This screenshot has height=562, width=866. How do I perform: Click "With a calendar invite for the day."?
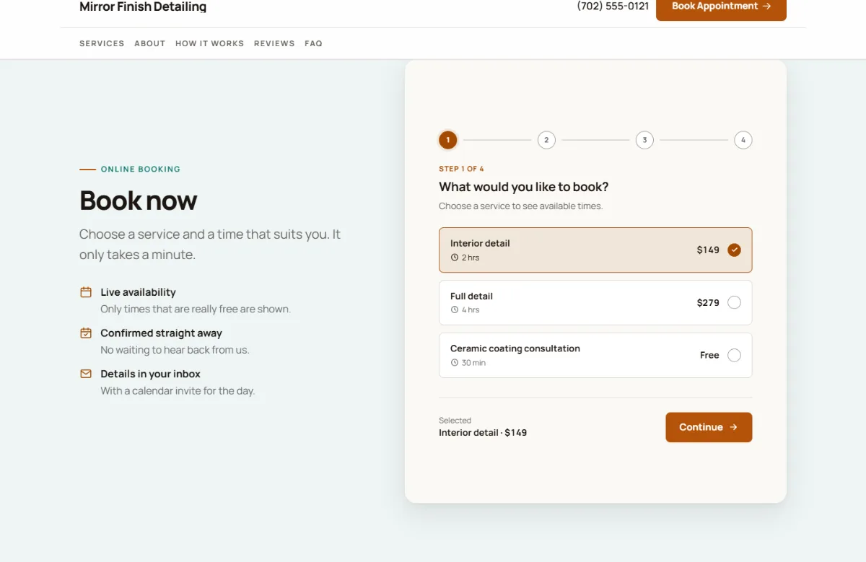coord(178,391)
